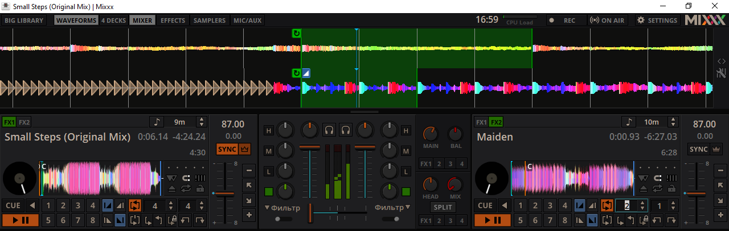Kill low EQ on right channel
Viewport: 729px width, 231px height.
[406, 171]
